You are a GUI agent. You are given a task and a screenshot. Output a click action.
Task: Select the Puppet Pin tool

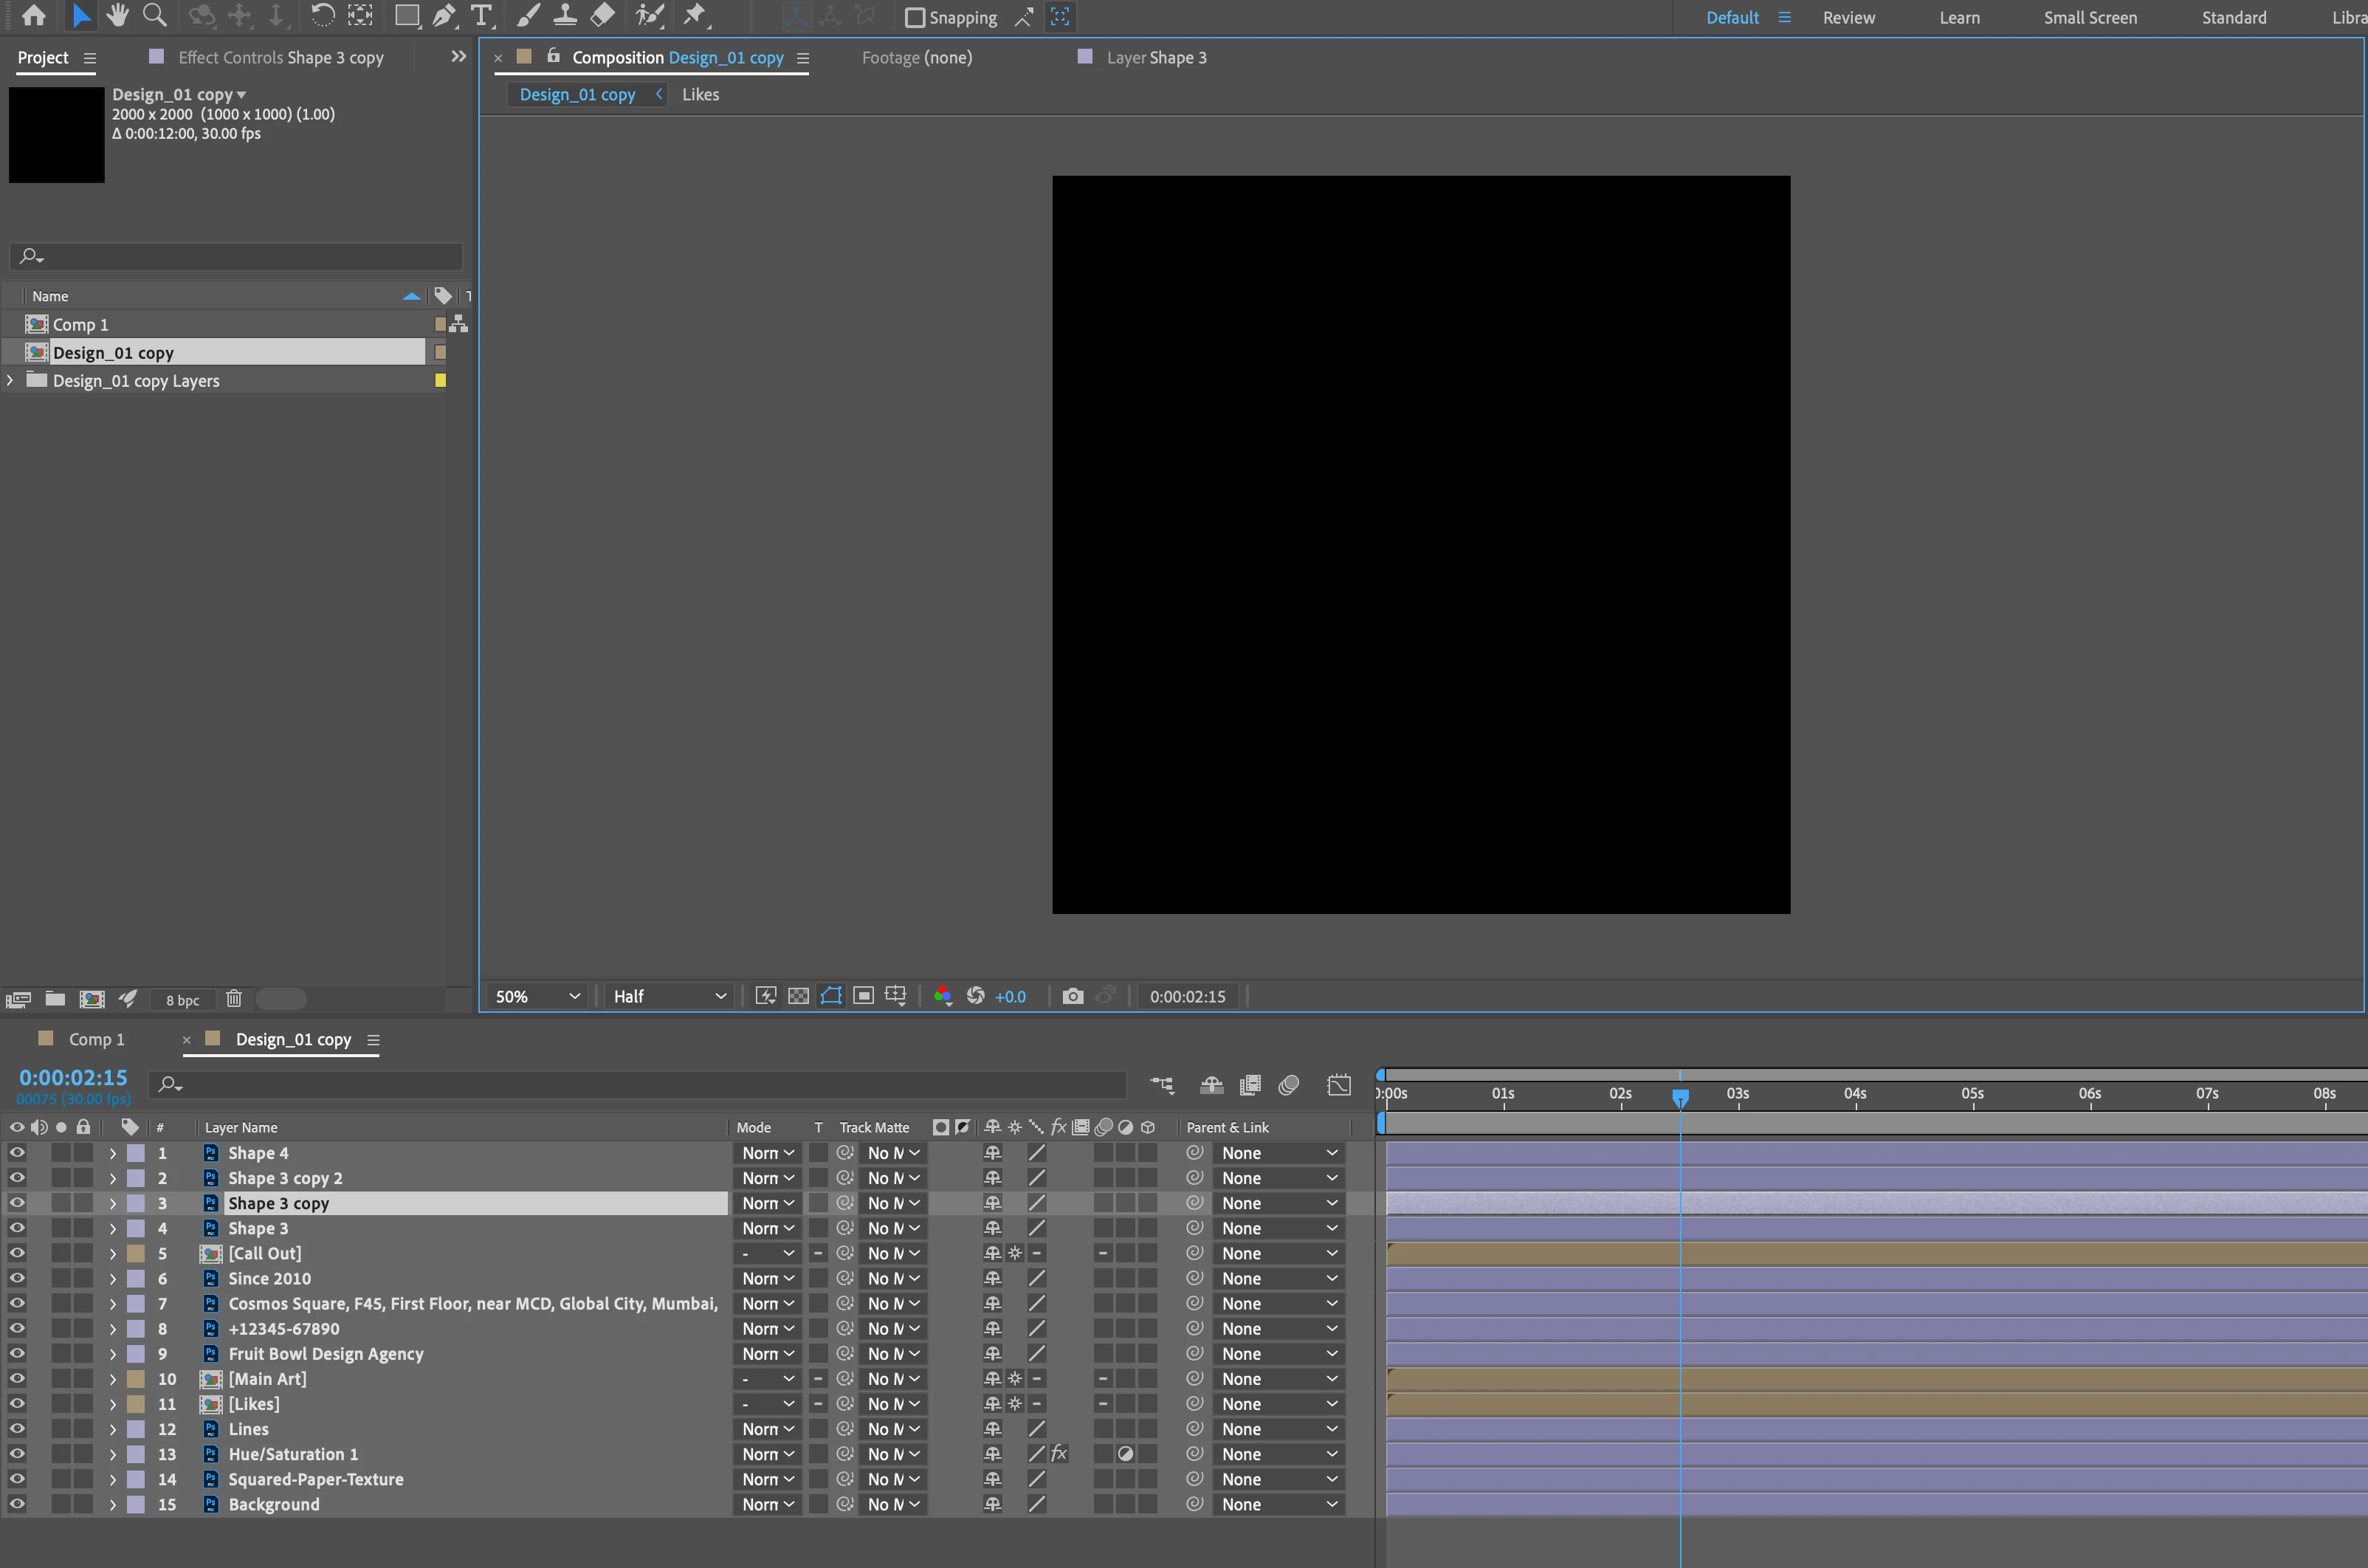(694, 15)
